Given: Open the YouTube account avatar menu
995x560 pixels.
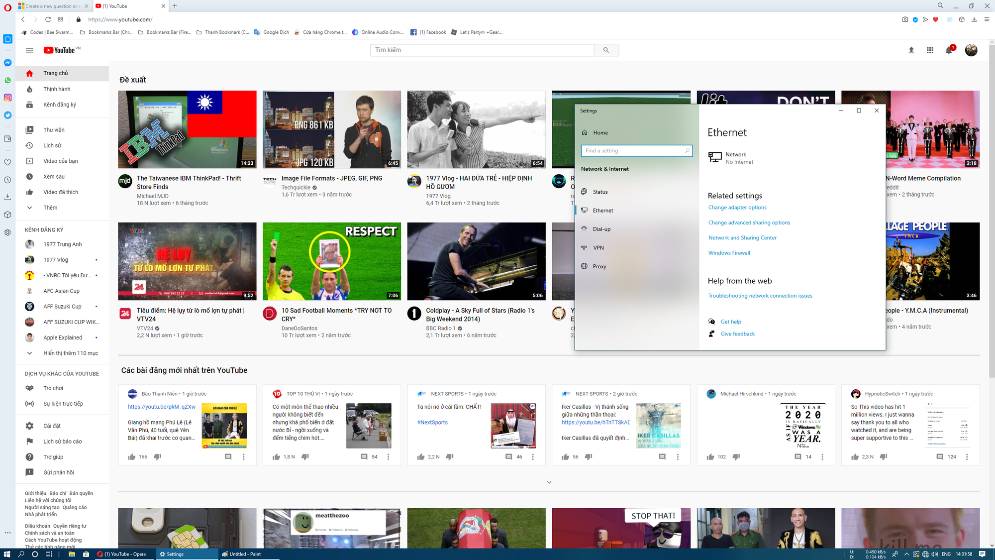Looking at the screenshot, I should click(x=971, y=50).
